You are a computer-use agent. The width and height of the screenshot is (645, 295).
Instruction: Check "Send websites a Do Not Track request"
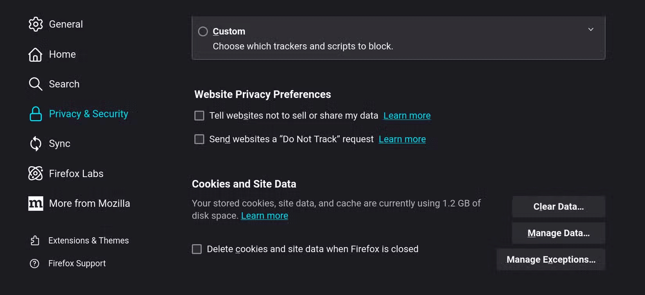click(199, 139)
